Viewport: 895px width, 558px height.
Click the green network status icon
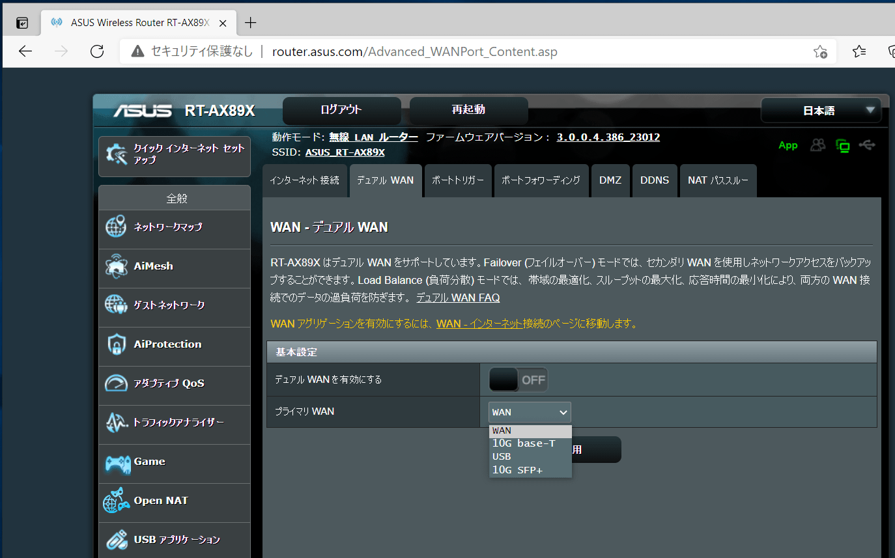click(x=843, y=146)
